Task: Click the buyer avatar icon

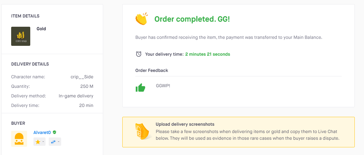Action: [x=19, y=139]
